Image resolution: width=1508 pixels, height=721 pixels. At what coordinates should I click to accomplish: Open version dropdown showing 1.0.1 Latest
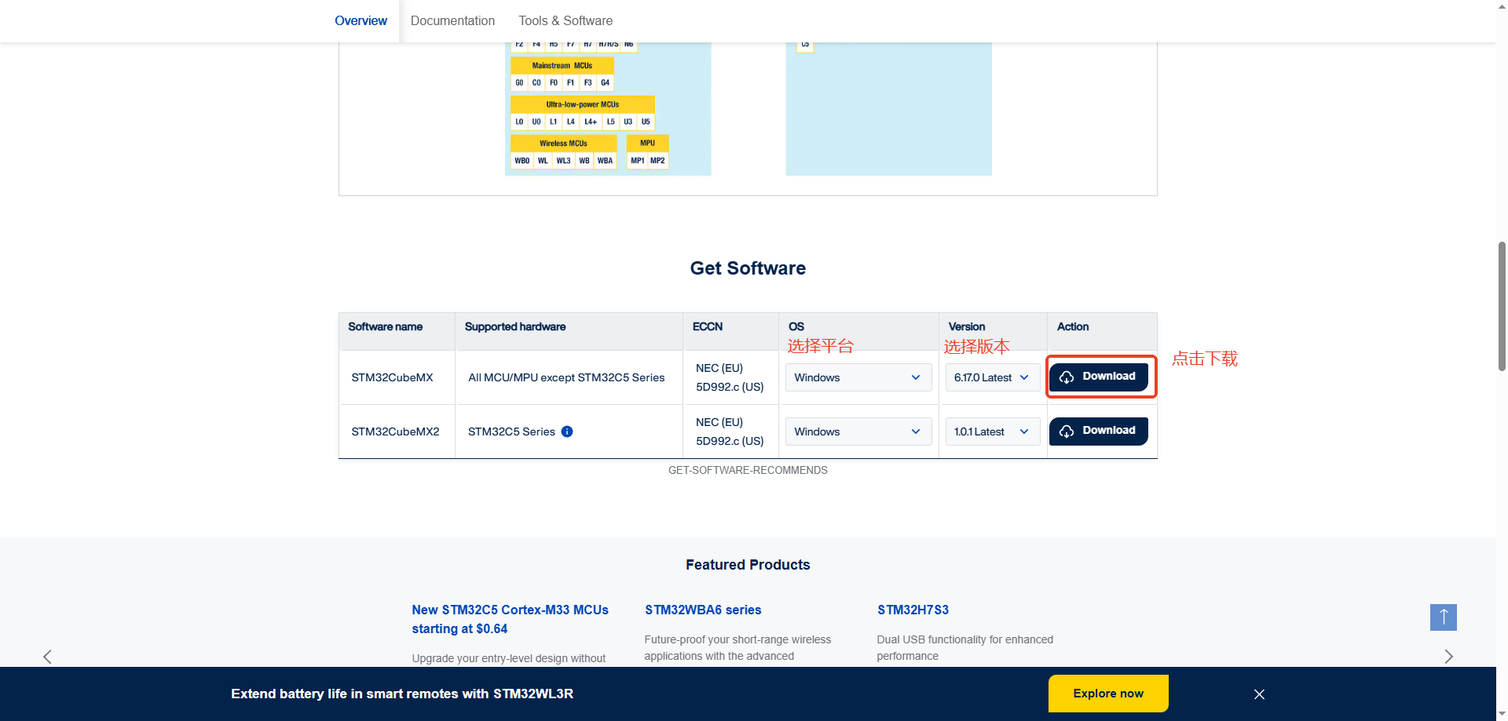993,432
